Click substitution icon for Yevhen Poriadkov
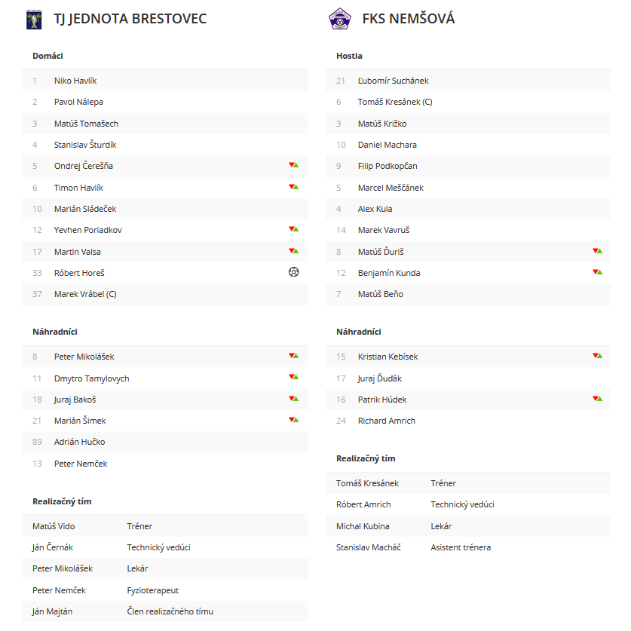 (294, 229)
